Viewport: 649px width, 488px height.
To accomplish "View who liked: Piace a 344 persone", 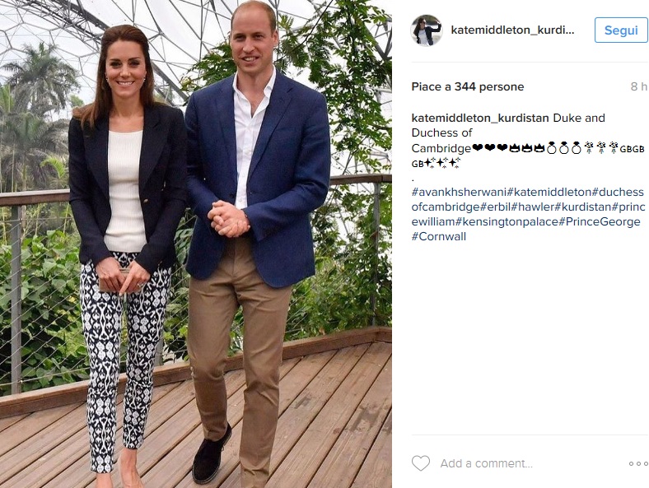I will coord(468,86).
